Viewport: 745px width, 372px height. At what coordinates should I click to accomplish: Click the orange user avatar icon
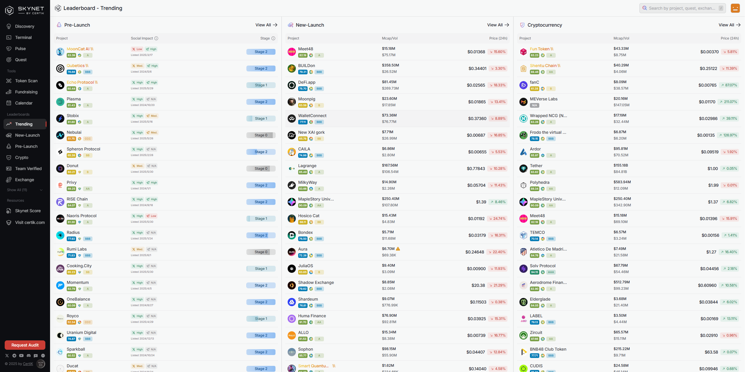[x=735, y=8]
